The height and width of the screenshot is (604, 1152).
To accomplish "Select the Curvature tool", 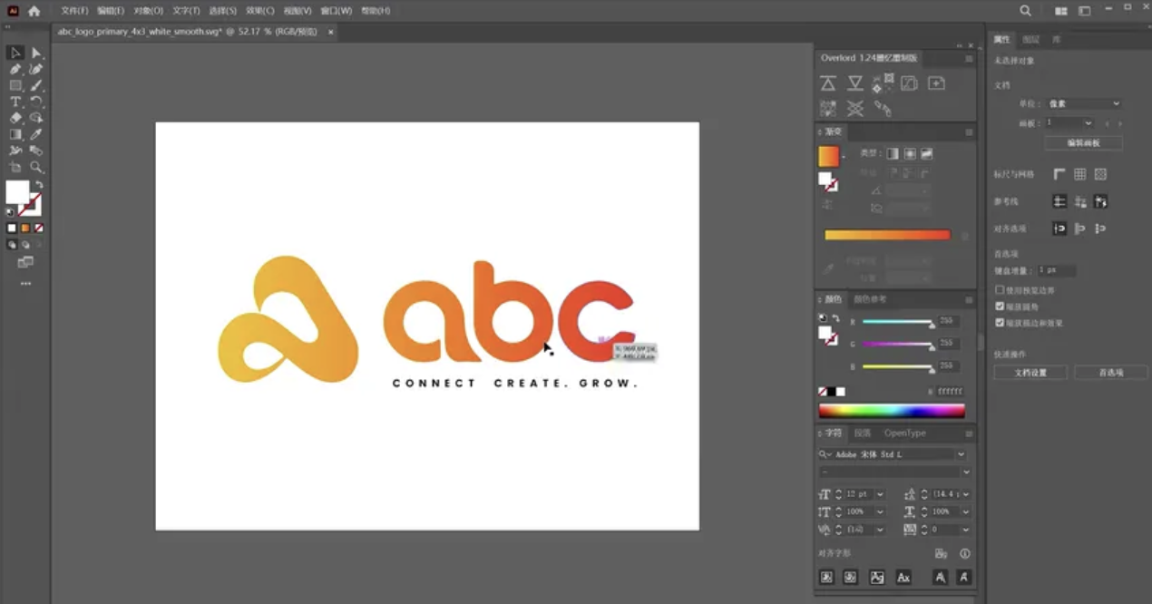I will point(36,69).
